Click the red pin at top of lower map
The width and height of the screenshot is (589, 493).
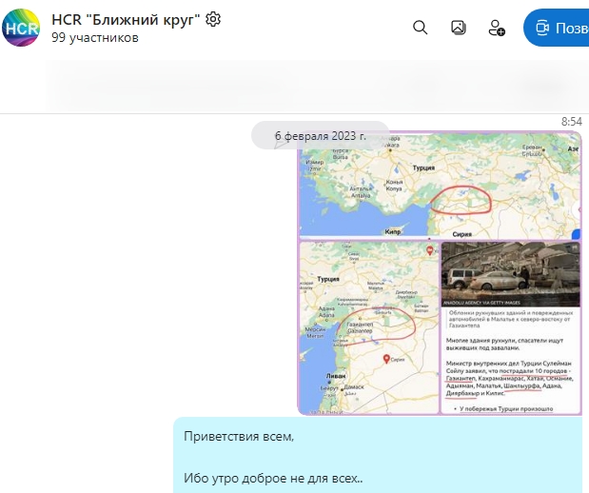point(429,250)
